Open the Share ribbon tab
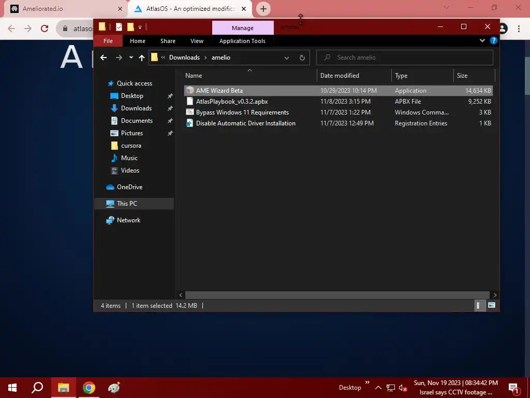 pyautogui.click(x=168, y=41)
